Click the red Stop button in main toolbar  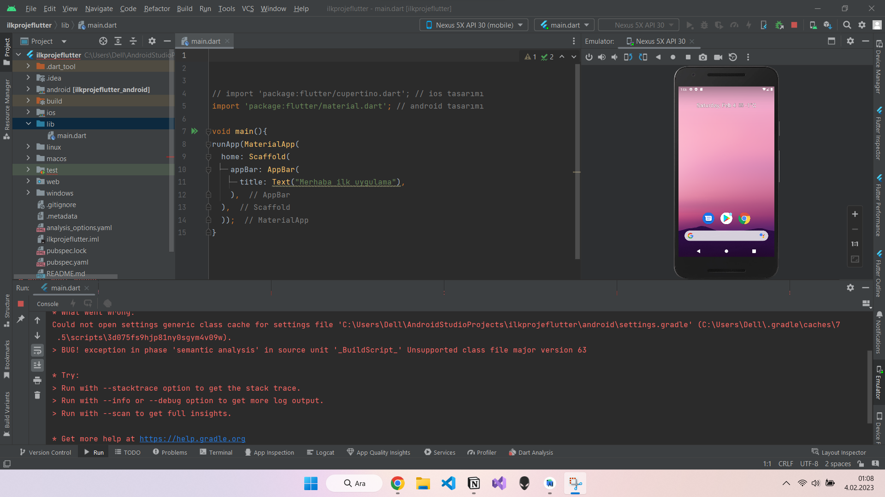tap(794, 25)
